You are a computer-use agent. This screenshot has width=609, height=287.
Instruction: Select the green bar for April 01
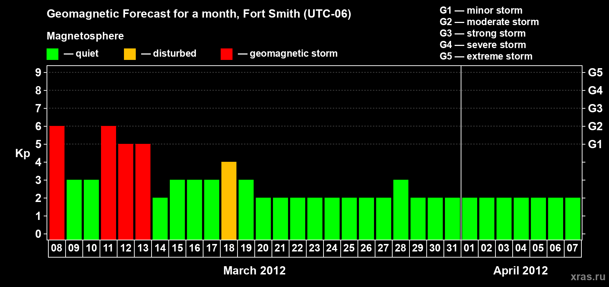pyautogui.click(x=470, y=219)
